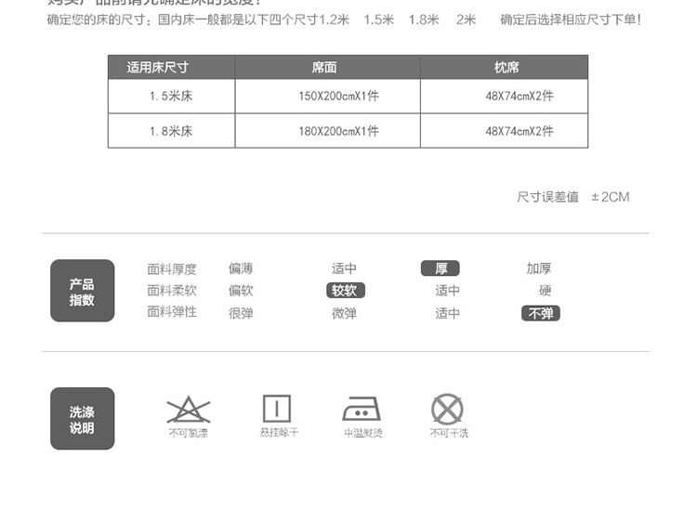The height and width of the screenshot is (509, 697).
Task: Click the 枕席 column header
Action: pyautogui.click(x=506, y=68)
